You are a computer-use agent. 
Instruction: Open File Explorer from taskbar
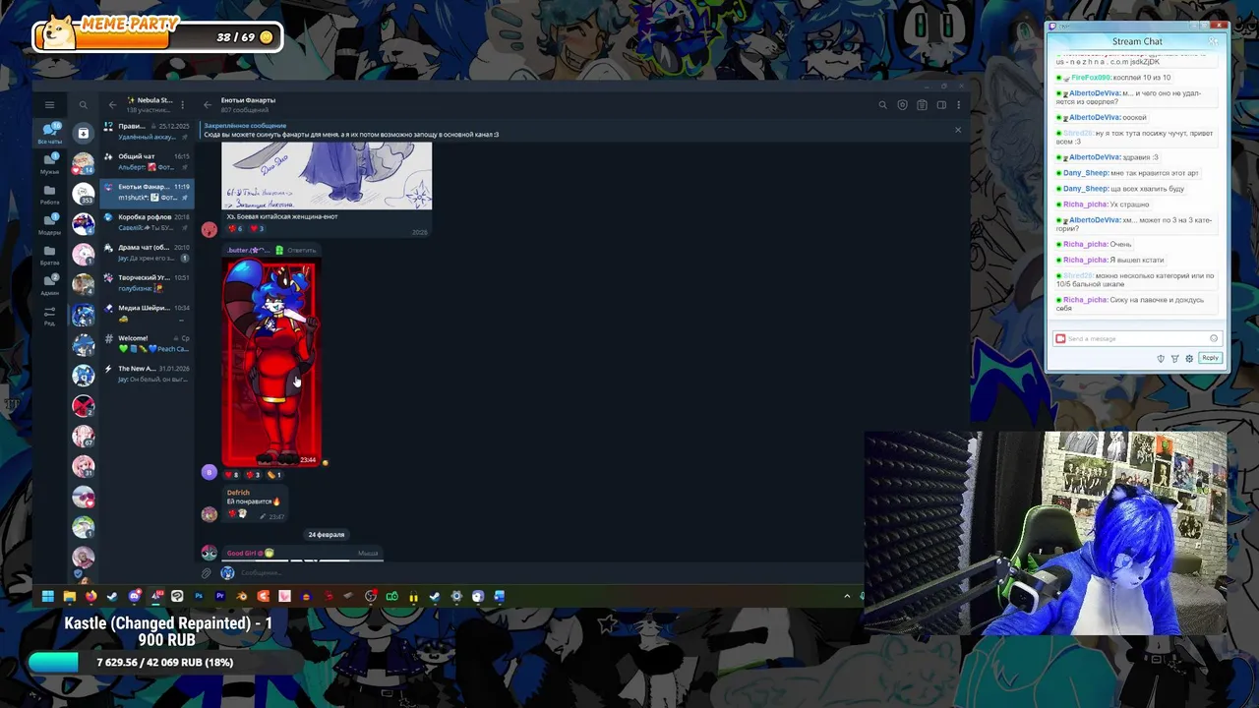click(x=69, y=596)
